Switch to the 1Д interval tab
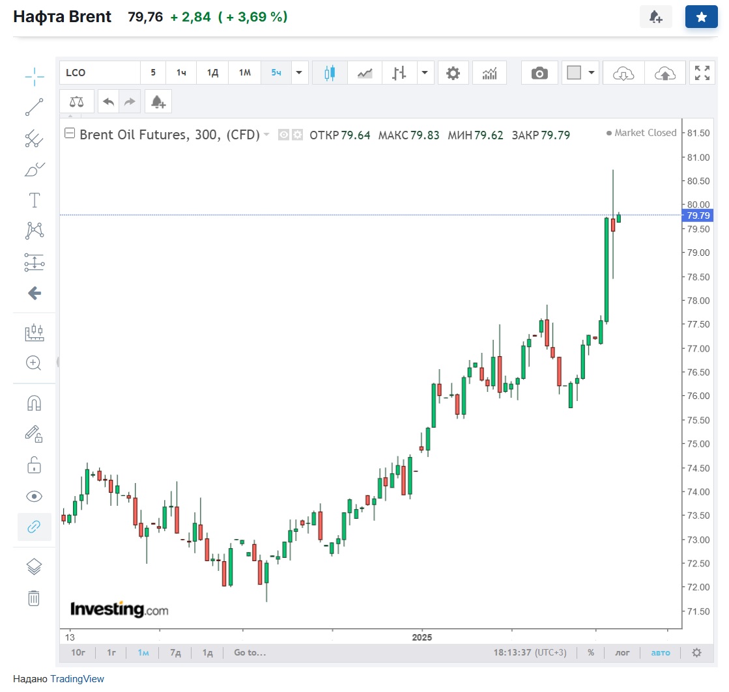 212,73
